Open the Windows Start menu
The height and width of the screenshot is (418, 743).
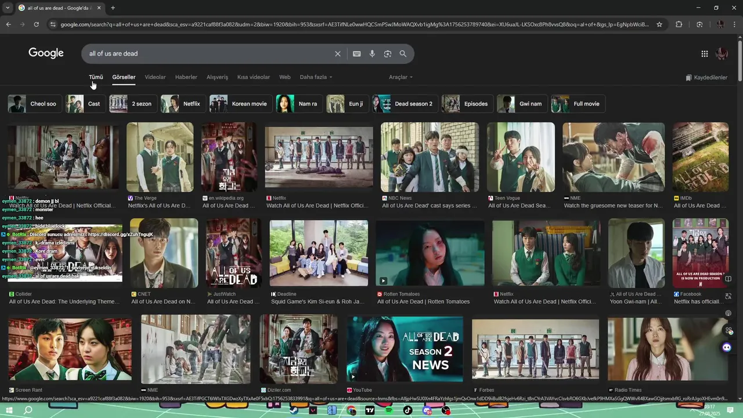click(x=9, y=410)
